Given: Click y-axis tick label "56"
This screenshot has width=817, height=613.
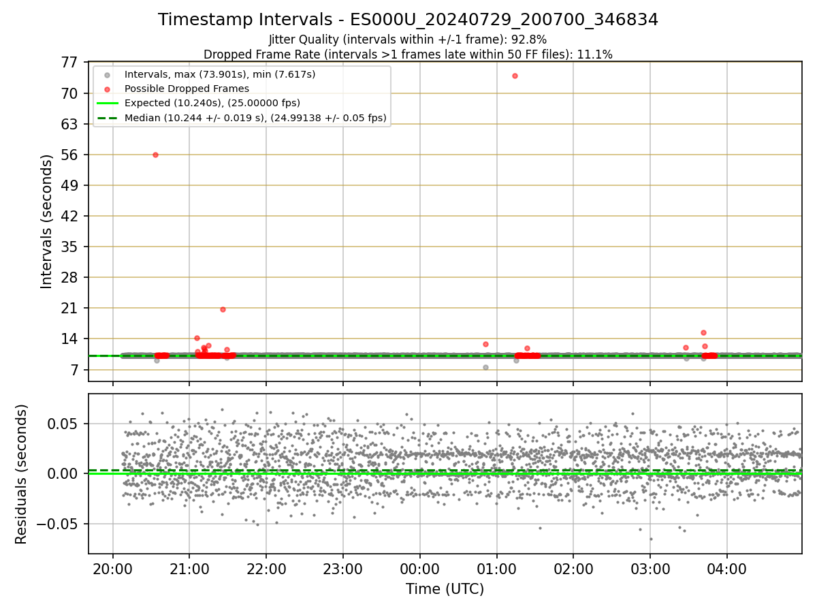Looking at the screenshot, I should (x=69, y=155).
